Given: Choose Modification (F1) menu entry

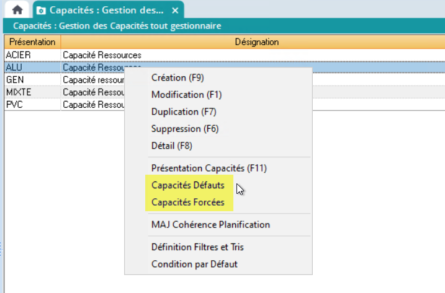Looking at the screenshot, I should pyautogui.click(x=186, y=95).
